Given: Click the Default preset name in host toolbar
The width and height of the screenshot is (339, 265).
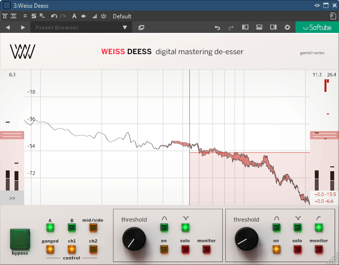Looking at the screenshot, I should point(122,16).
